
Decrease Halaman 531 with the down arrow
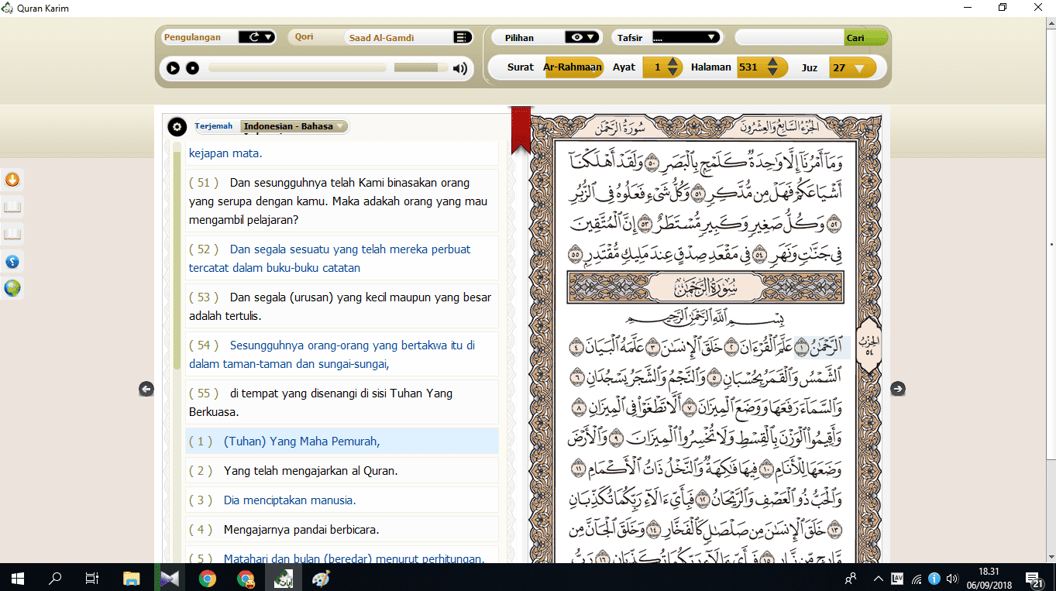tap(772, 72)
